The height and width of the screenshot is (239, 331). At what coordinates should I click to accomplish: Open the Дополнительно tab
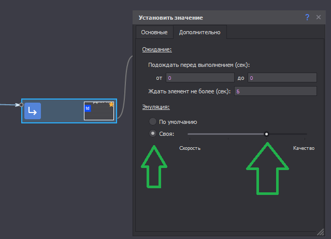coord(199,33)
